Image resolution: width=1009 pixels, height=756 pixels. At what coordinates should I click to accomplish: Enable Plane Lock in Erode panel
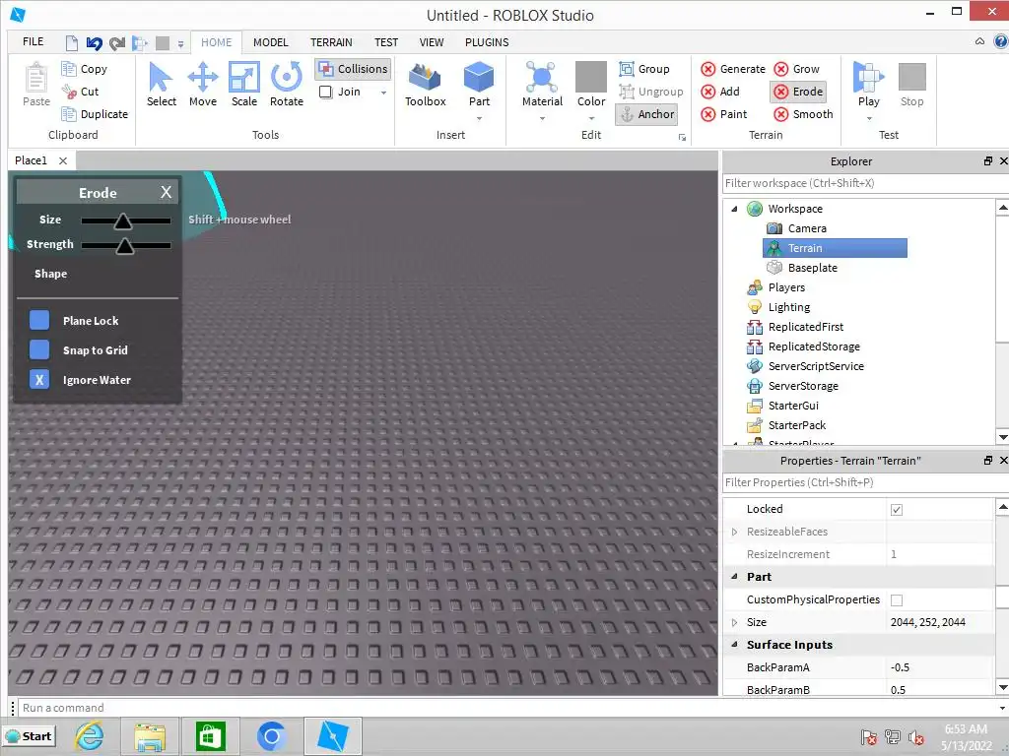[x=39, y=320]
